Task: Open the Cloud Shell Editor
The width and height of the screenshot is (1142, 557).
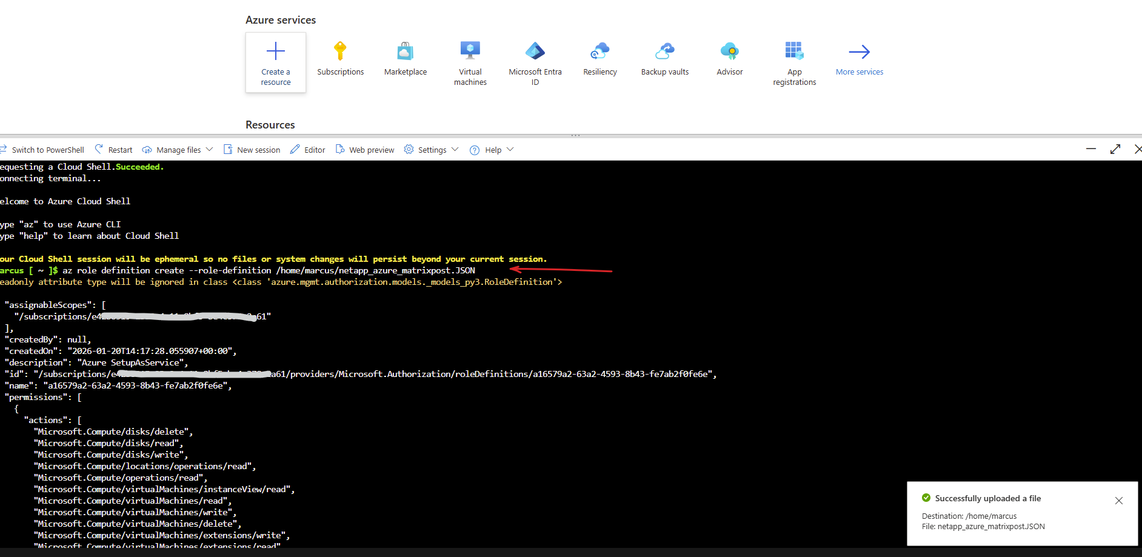Action: [308, 150]
